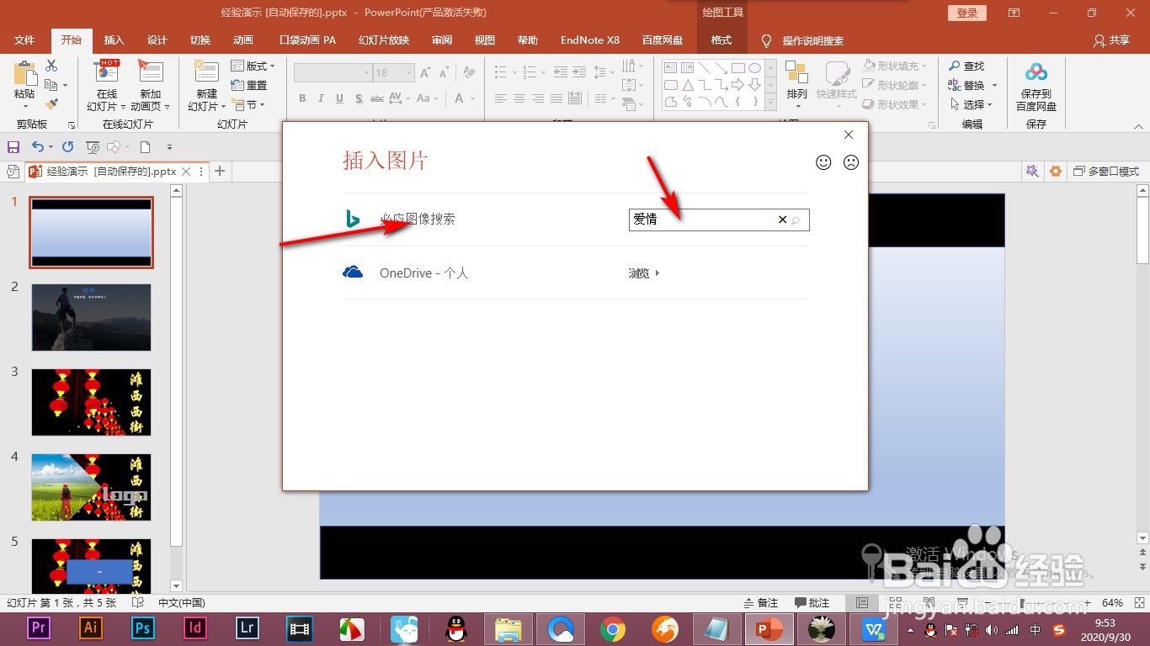Switch to the 切换 transitions tab
Image resolution: width=1150 pixels, height=646 pixels.
[200, 40]
